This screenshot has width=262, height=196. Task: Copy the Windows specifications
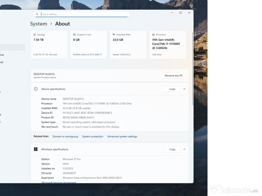coord(172,149)
